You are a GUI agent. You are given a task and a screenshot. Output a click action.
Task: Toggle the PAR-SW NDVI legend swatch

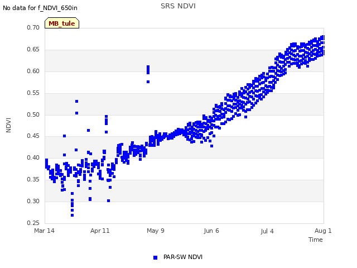pyautogui.click(x=155, y=257)
